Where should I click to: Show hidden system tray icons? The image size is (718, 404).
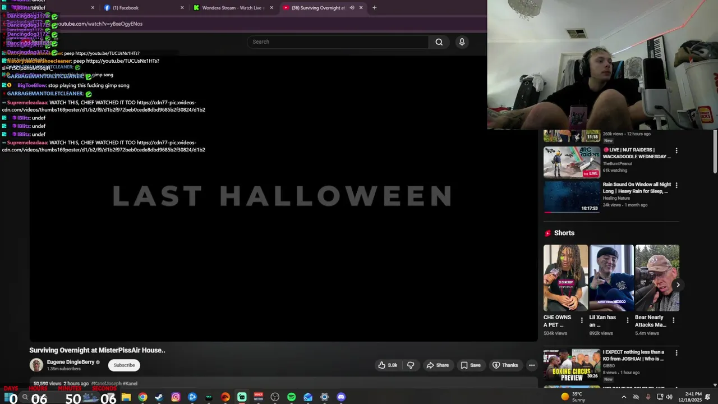pos(624,397)
